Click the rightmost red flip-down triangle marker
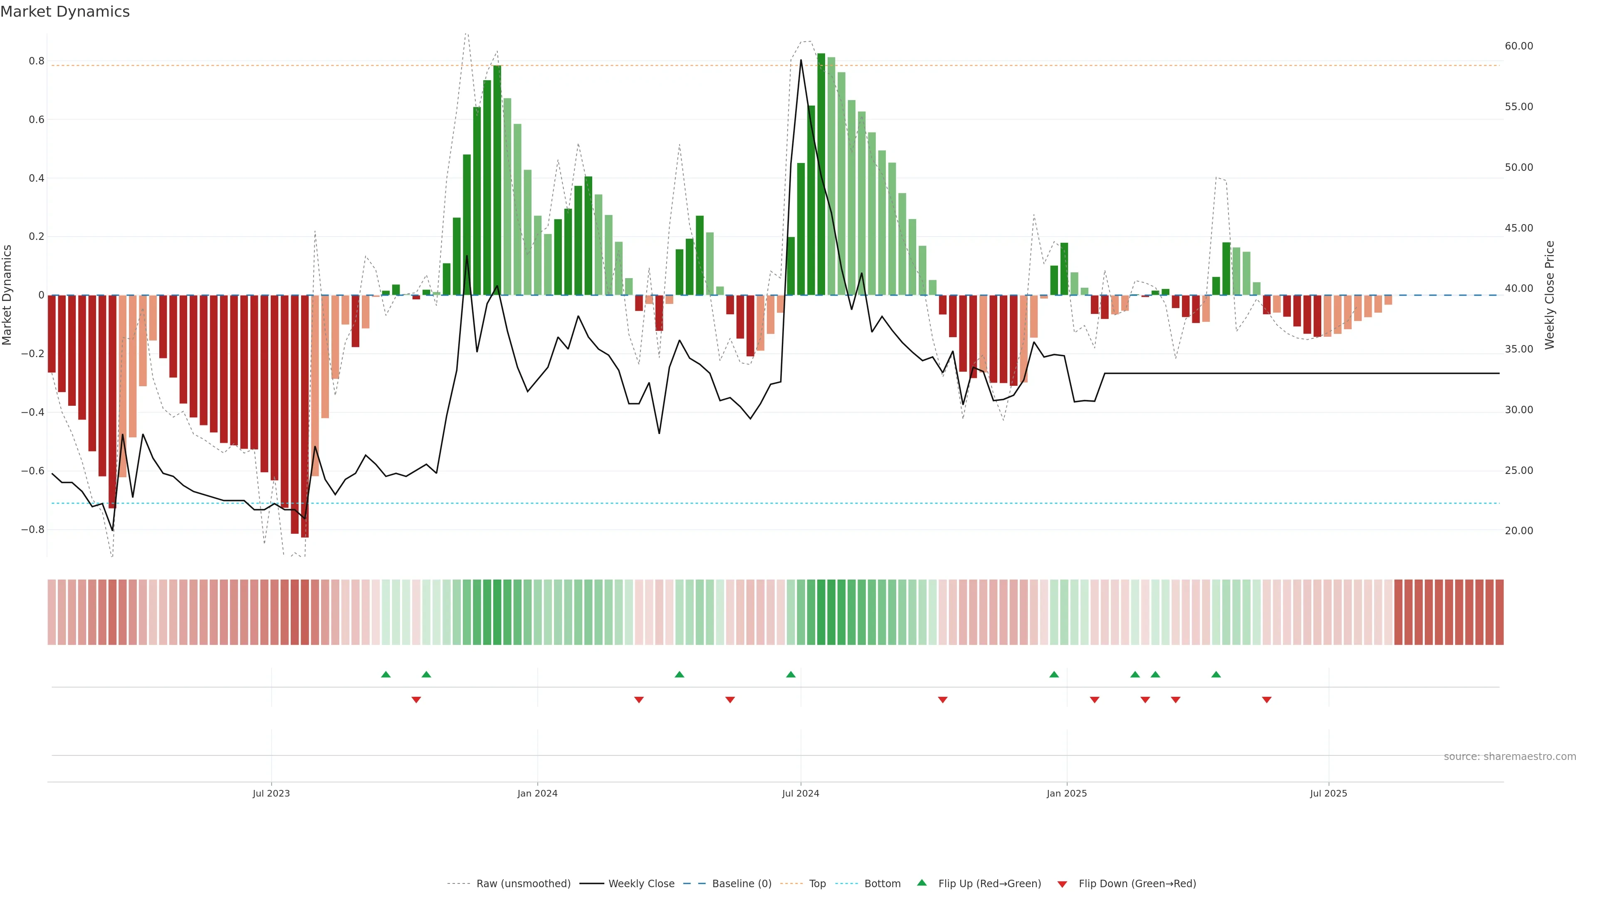The height and width of the screenshot is (898, 1597). click(x=1266, y=700)
